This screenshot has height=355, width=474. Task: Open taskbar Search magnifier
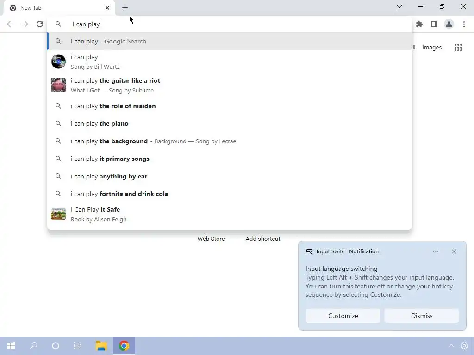[x=33, y=346]
